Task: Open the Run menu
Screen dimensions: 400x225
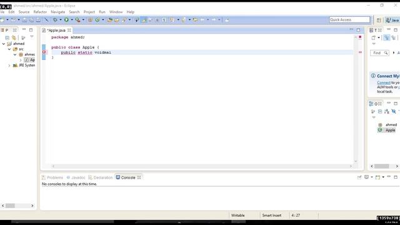Action: 102,12
